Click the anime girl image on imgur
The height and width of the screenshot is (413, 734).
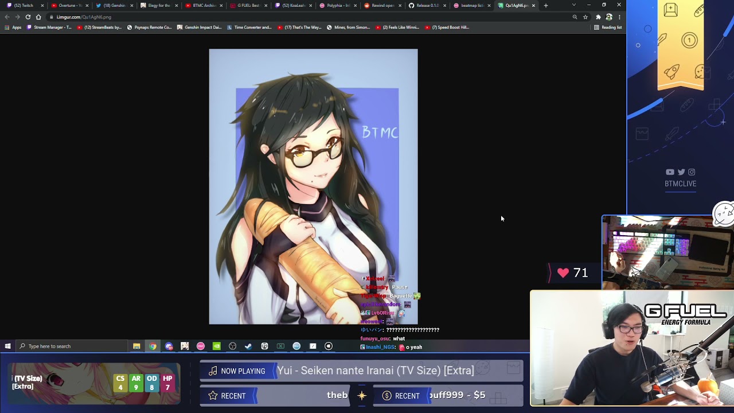pos(313,186)
